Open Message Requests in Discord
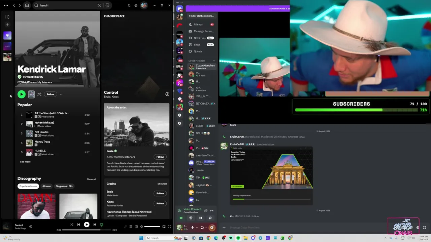 coord(201,31)
